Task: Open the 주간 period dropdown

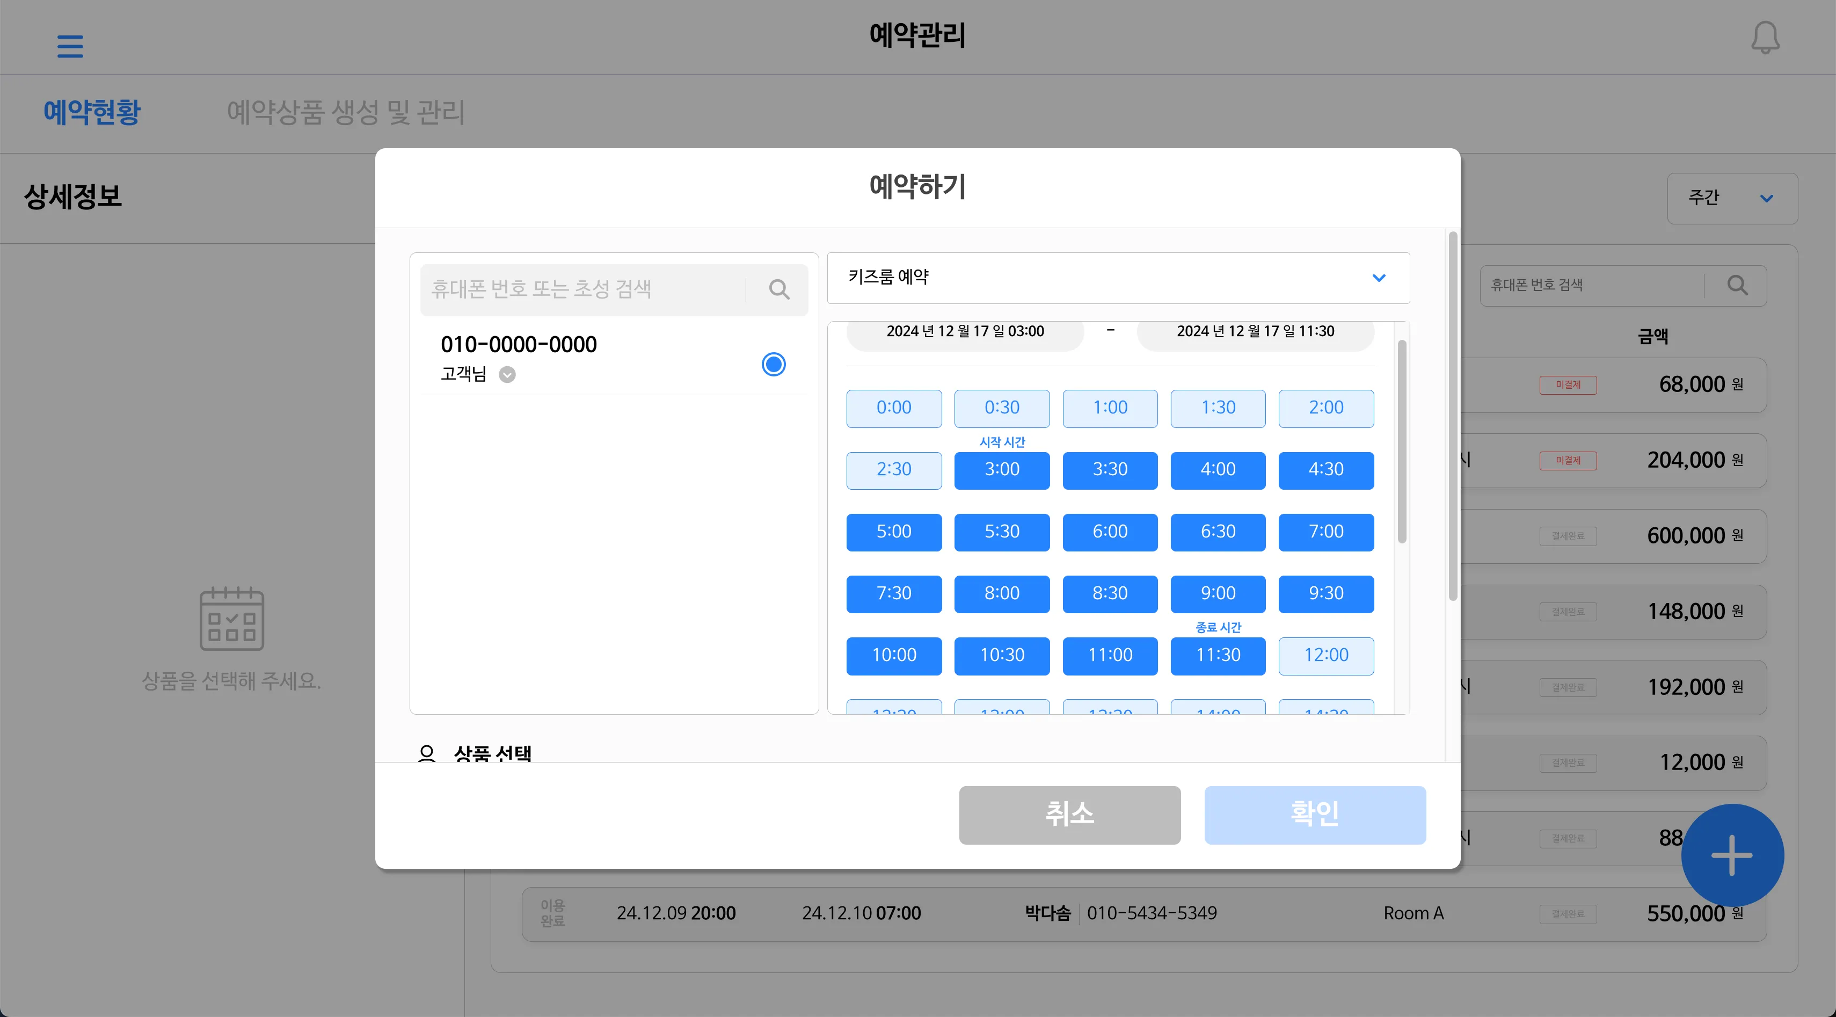Action: point(1731,198)
